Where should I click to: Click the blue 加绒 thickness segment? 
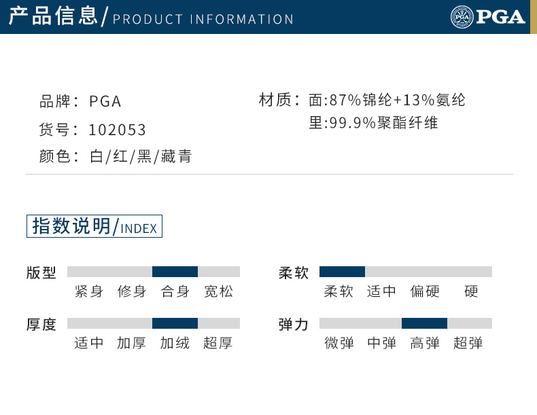175,323
